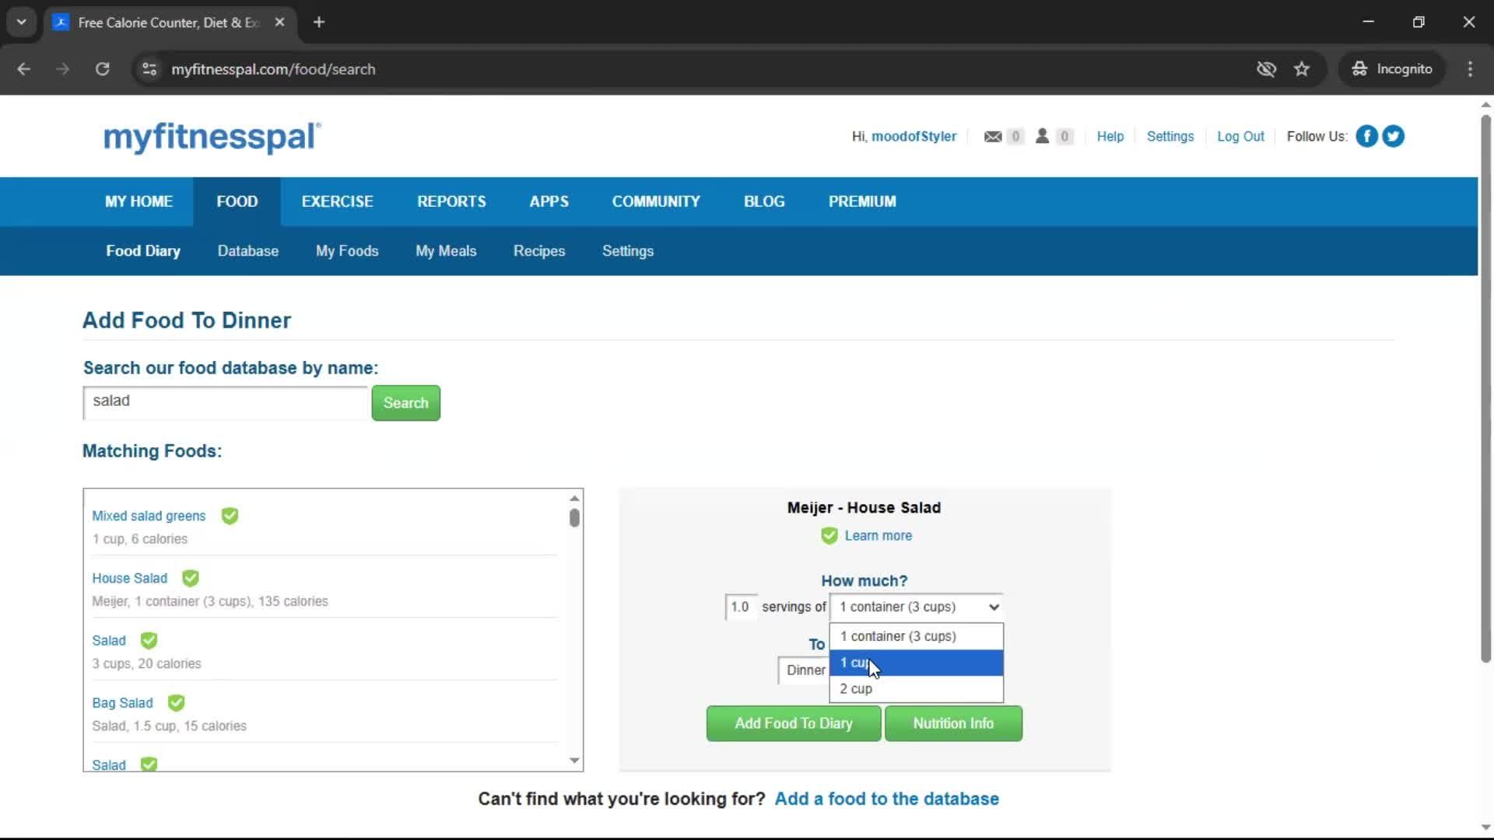Switch to My Meals subtab

click(x=446, y=251)
